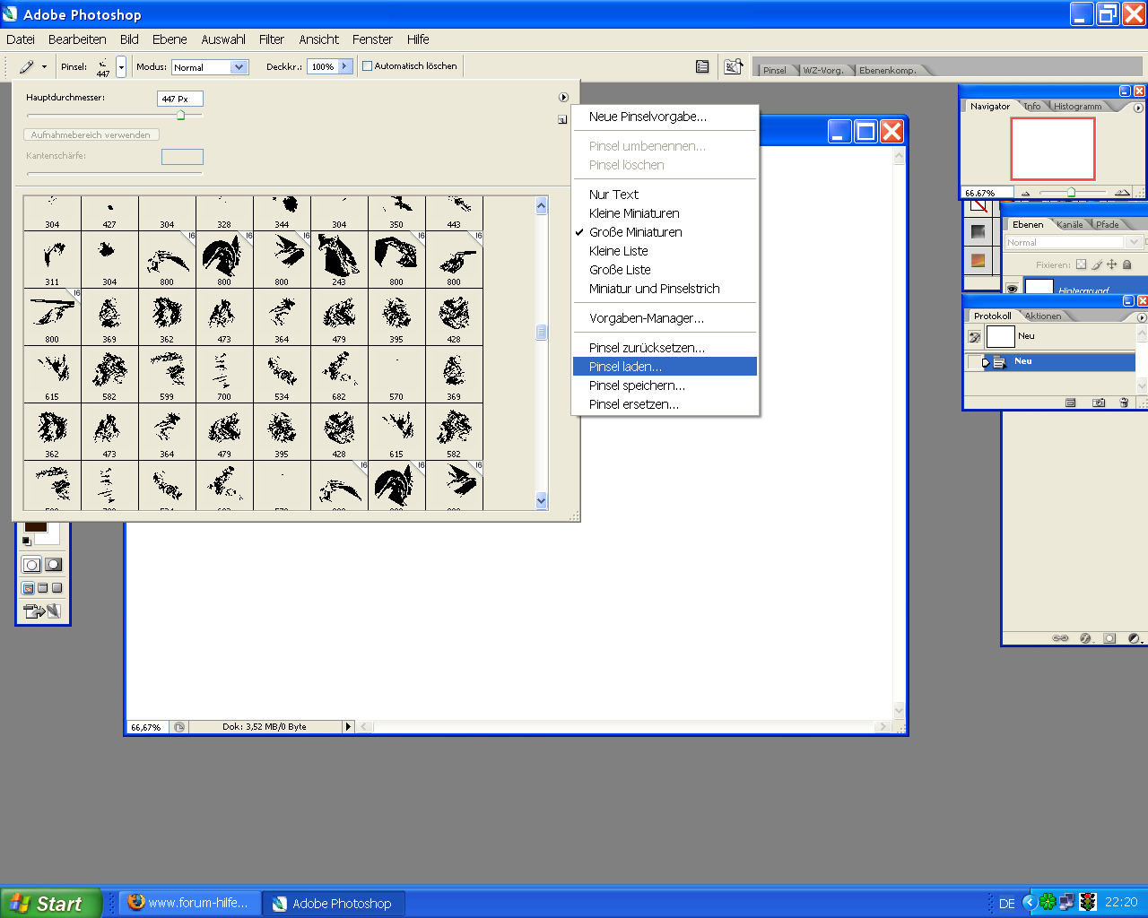This screenshot has height=918, width=1148.
Task: Enable the Automatisch löschen checkbox
Action: (x=367, y=66)
